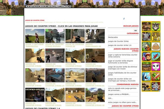Click the 'JUEGOS NUEVOS COUNTER STRIKE' heading
Screen dimensions: 164x109
pyautogui.click(x=126, y=50)
